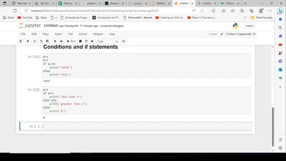Open the read aloud icon in address bar
Screen dimensions: 286x161
point(194,11)
